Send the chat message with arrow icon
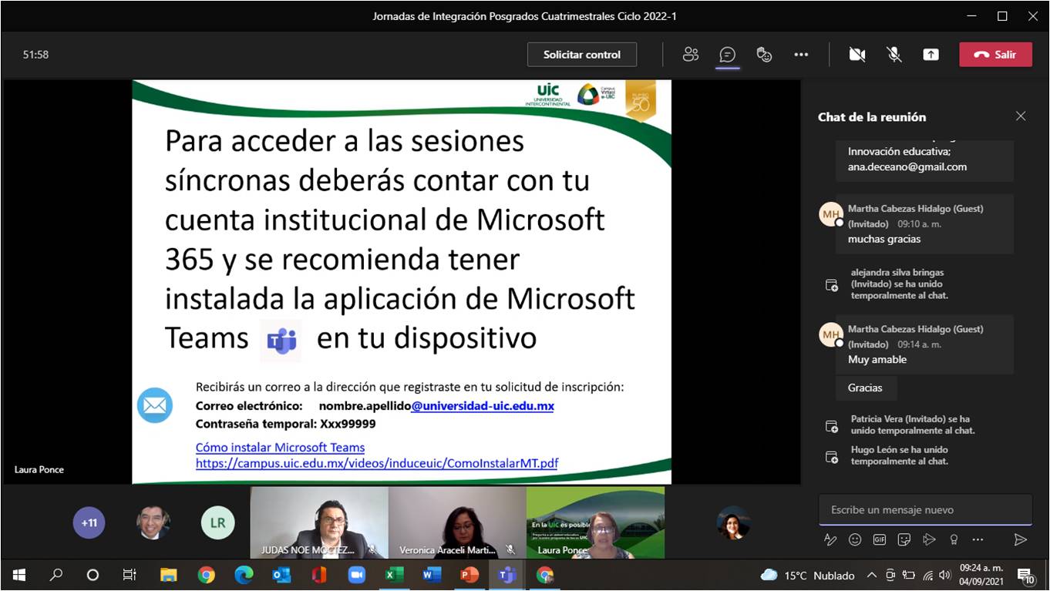Screen dimensions: 1050x591 pyautogui.click(x=1021, y=540)
